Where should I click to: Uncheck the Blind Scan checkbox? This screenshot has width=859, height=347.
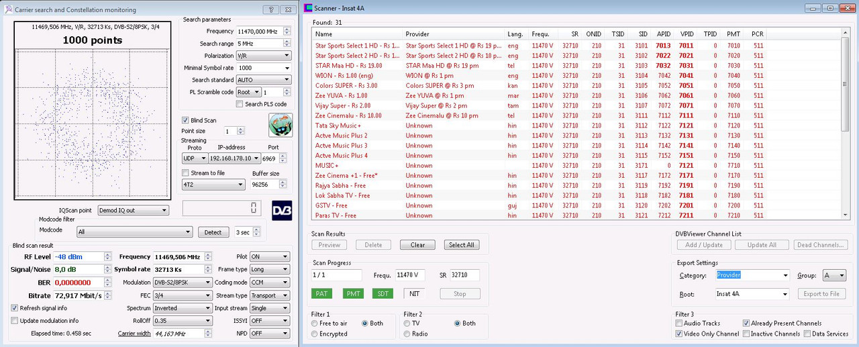click(x=186, y=120)
